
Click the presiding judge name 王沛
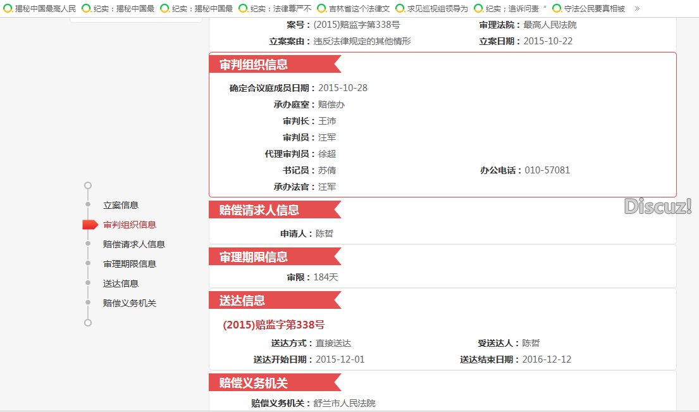pos(327,121)
